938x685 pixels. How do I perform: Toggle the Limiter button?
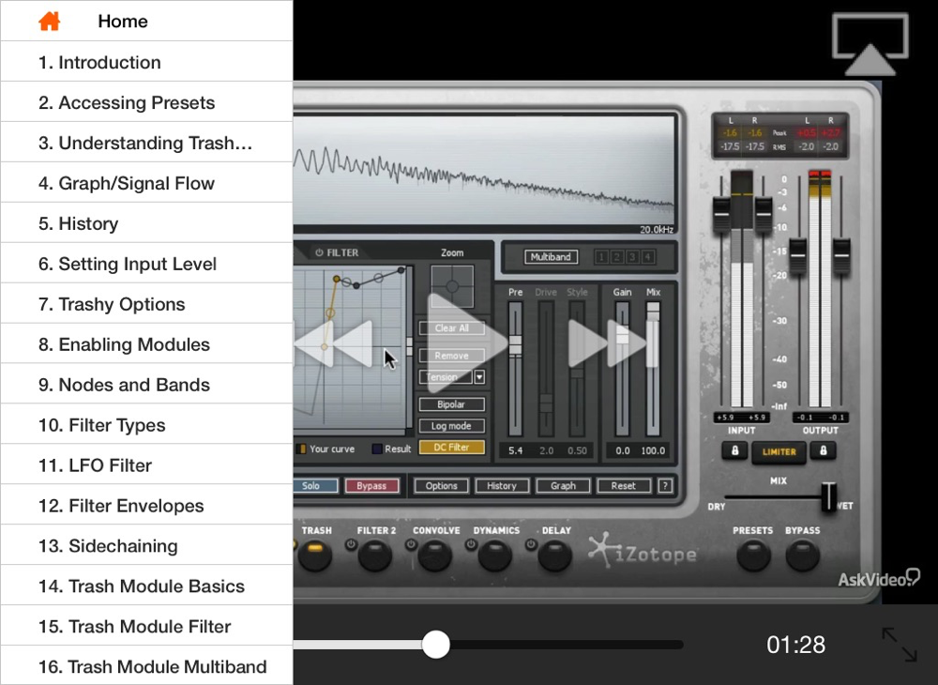(x=779, y=451)
